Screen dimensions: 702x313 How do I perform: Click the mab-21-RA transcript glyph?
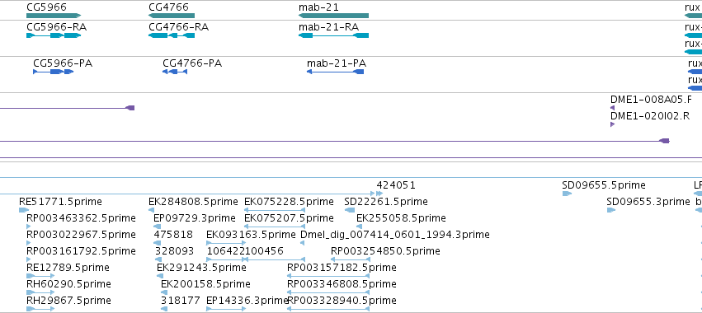333,35
